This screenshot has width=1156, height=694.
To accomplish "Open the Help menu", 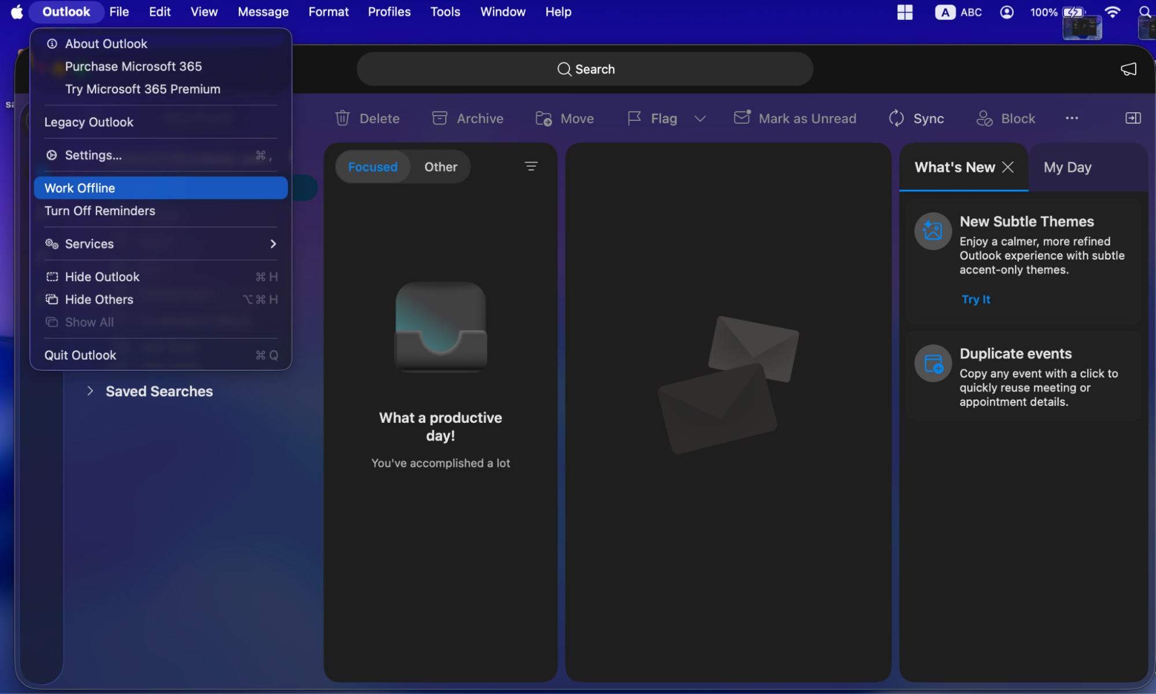I will (x=558, y=12).
